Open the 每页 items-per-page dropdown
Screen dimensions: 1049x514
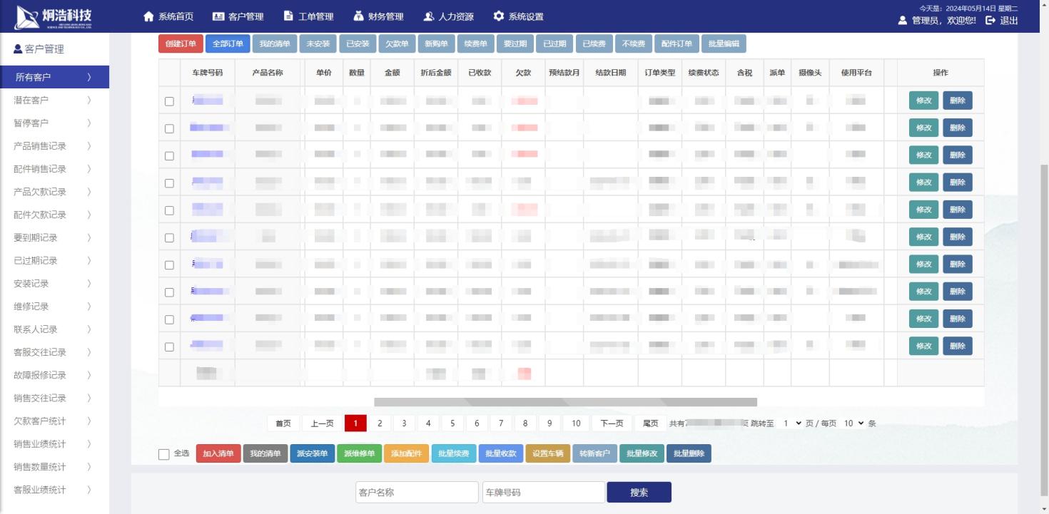[853, 423]
